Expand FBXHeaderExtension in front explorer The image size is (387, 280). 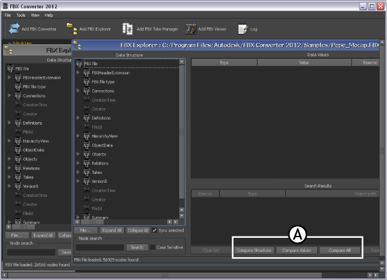(x=78, y=72)
